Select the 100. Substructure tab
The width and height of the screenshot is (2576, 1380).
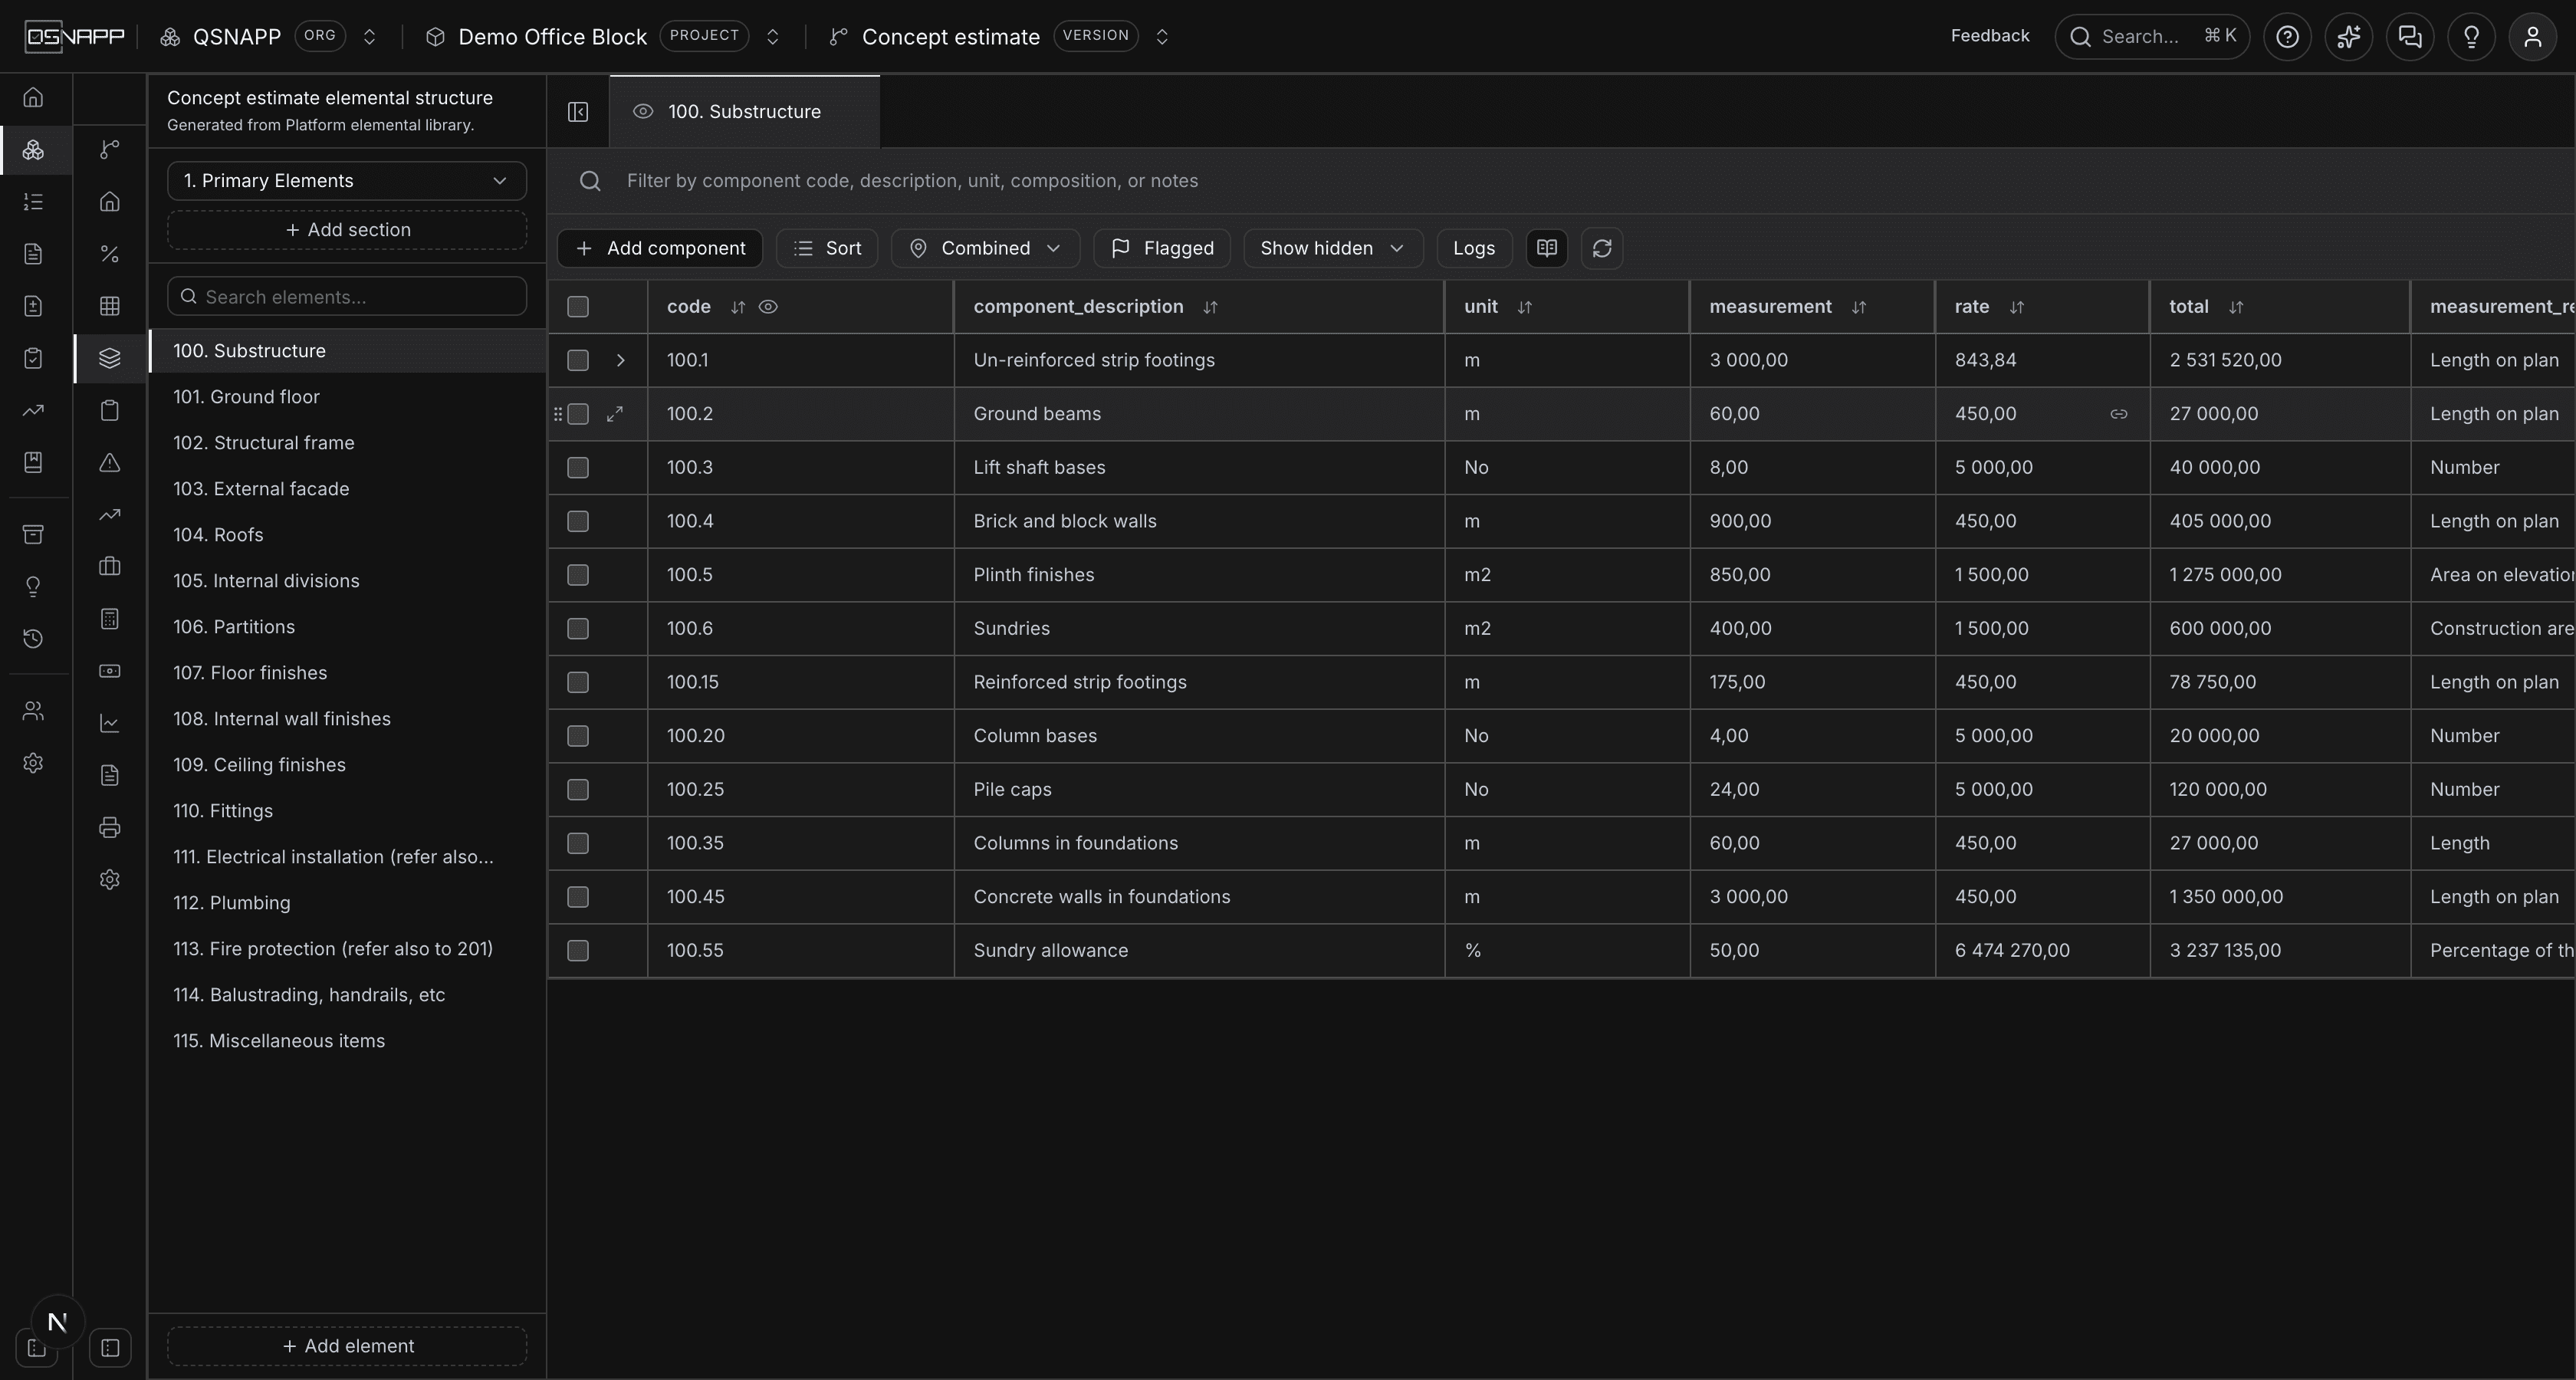coord(744,112)
